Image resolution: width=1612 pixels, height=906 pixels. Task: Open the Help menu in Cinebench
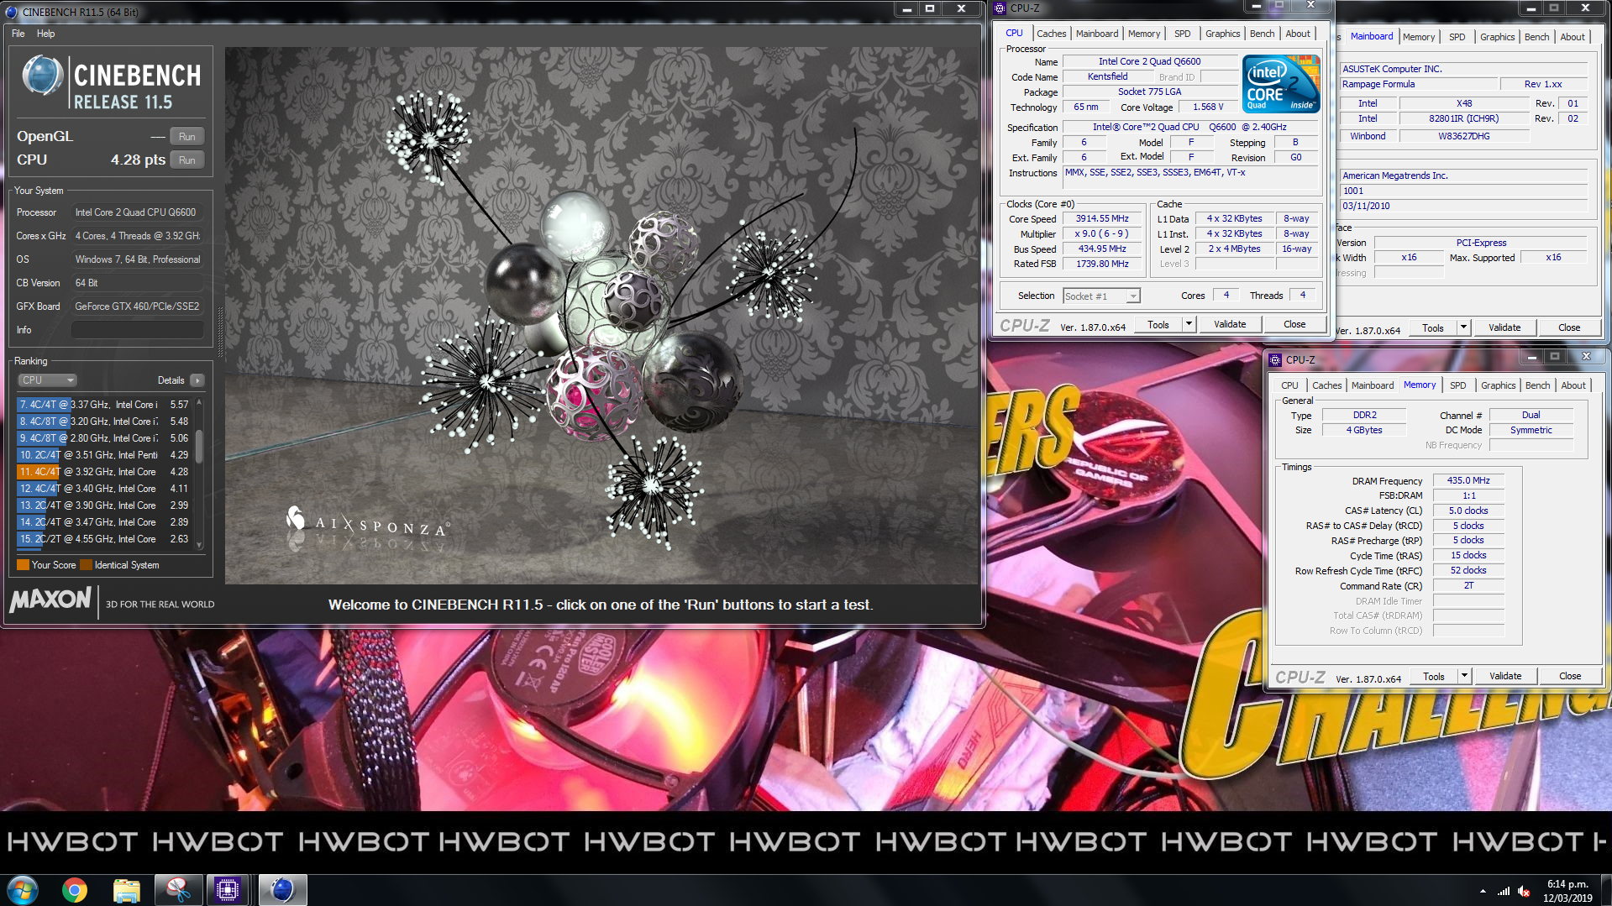point(46,34)
